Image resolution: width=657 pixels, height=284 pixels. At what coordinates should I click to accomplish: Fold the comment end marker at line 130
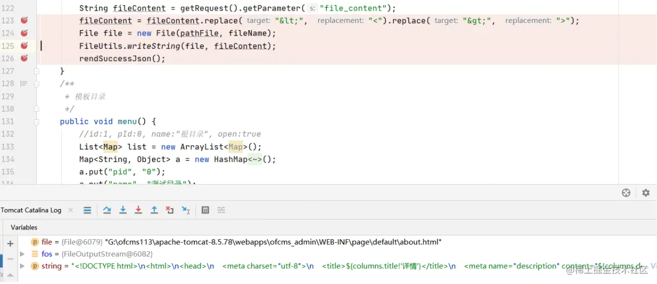coord(37,109)
